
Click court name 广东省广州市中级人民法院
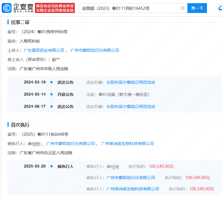click(x=44, y=69)
